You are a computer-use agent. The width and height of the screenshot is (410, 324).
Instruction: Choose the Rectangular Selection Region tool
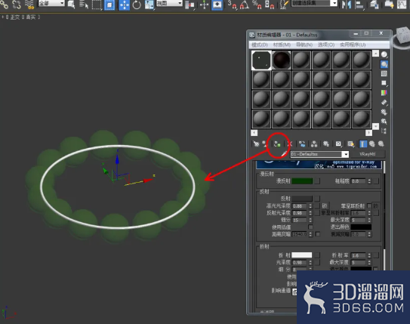tap(97, 5)
